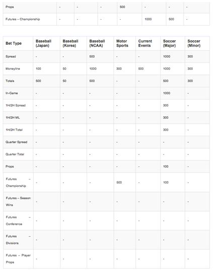Click the 500 Current Events Moneyline cell
This screenshot has height=272, width=213.
pos(141,69)
